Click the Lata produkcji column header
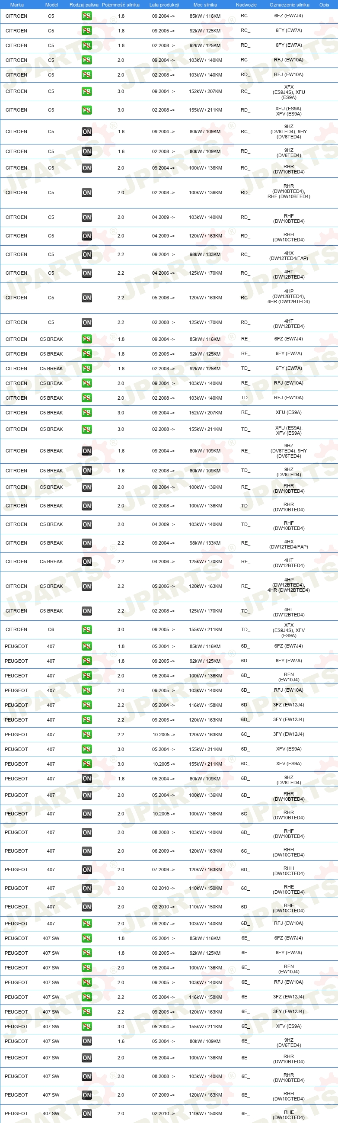 164,5
